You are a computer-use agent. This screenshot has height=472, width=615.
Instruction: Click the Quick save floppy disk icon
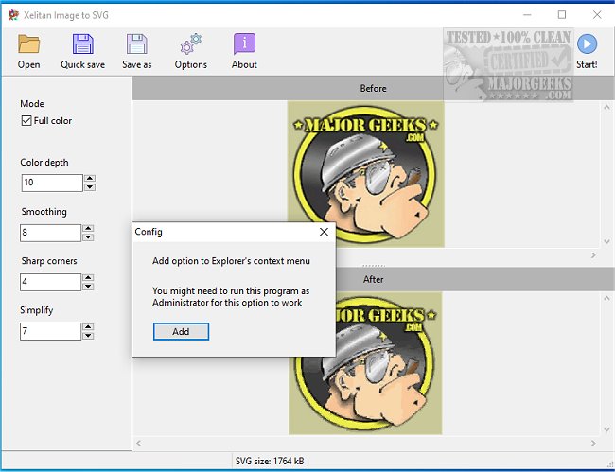[x=82, y=44]
